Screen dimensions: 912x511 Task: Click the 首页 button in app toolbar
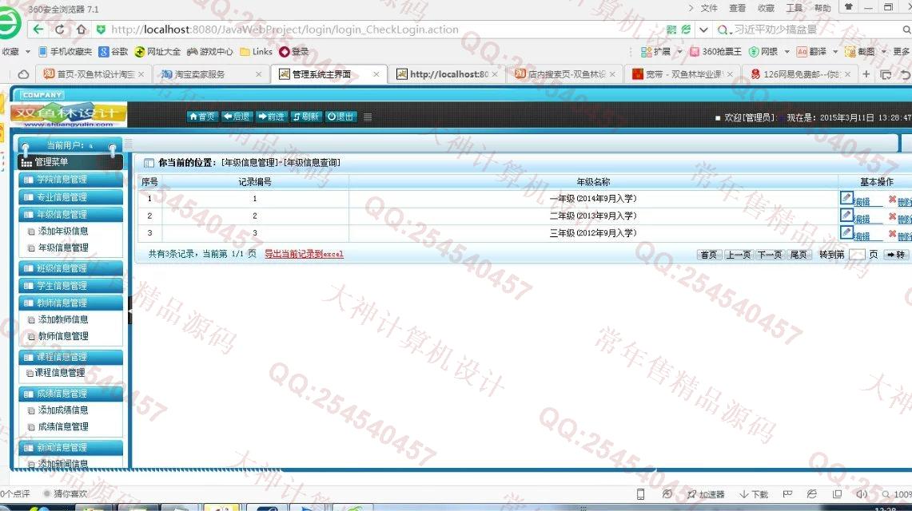(202, 117)
